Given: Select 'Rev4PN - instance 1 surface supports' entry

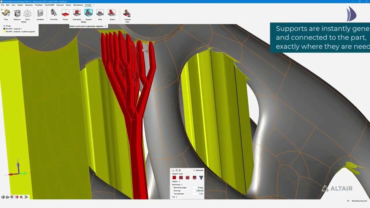Looking at the screenshot, I should (x=20, y=31).
